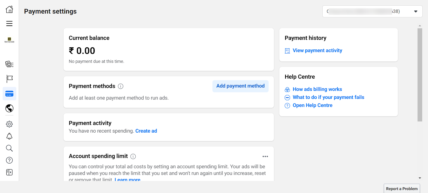The image size is (428, 193).
Task: Open the View payment activity link
Action: pos(317,51)
